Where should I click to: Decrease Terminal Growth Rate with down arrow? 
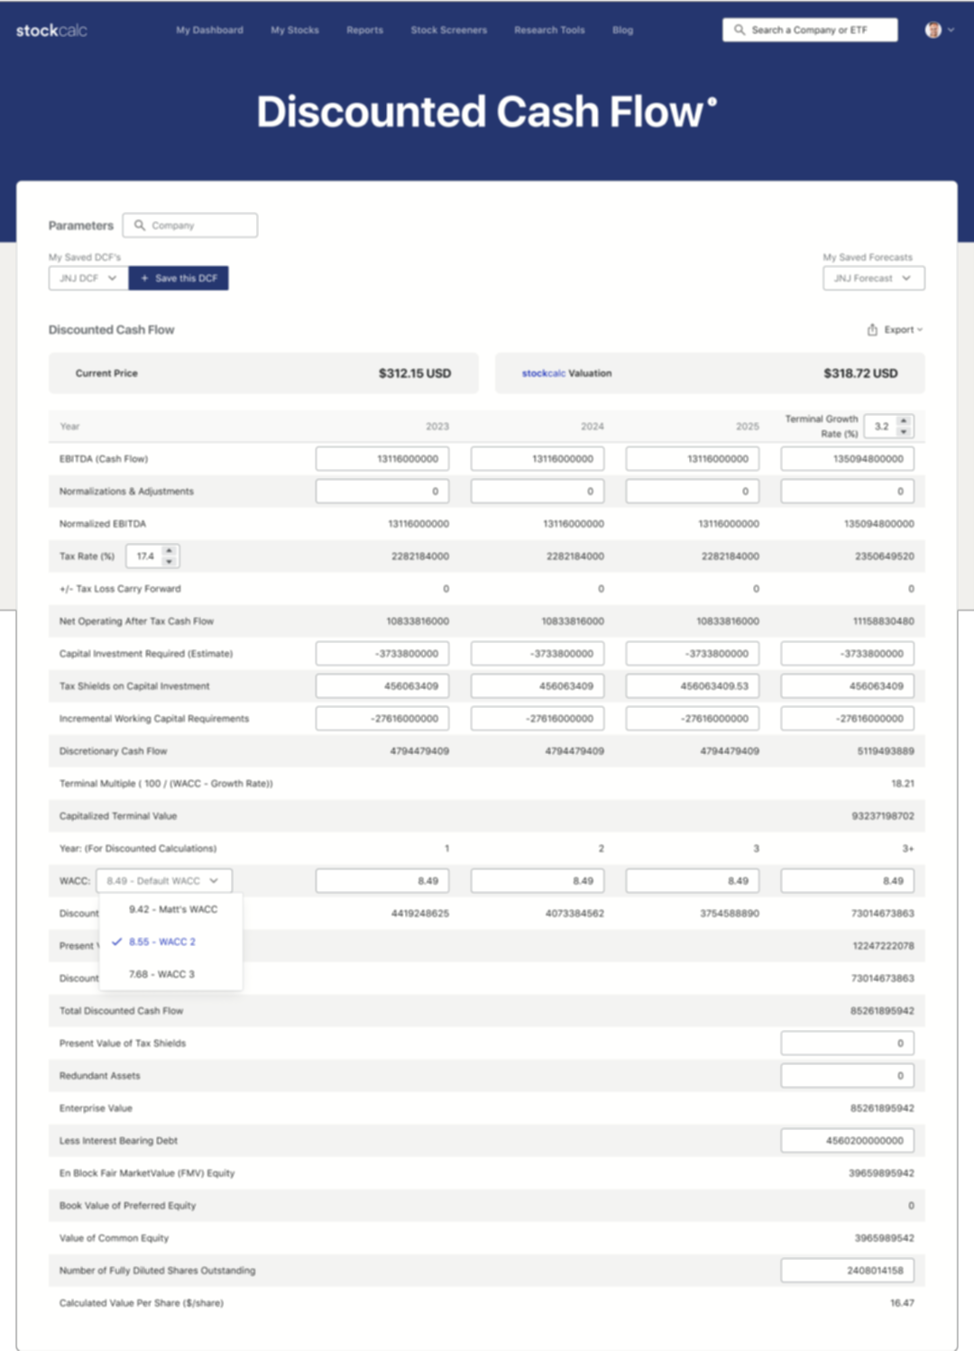904,432
